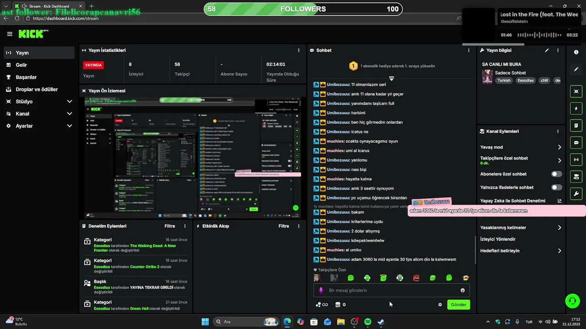The height and width of the screenshot is (329, 586).
Task: Send the message with Gönder button
Action: [458, 305]
